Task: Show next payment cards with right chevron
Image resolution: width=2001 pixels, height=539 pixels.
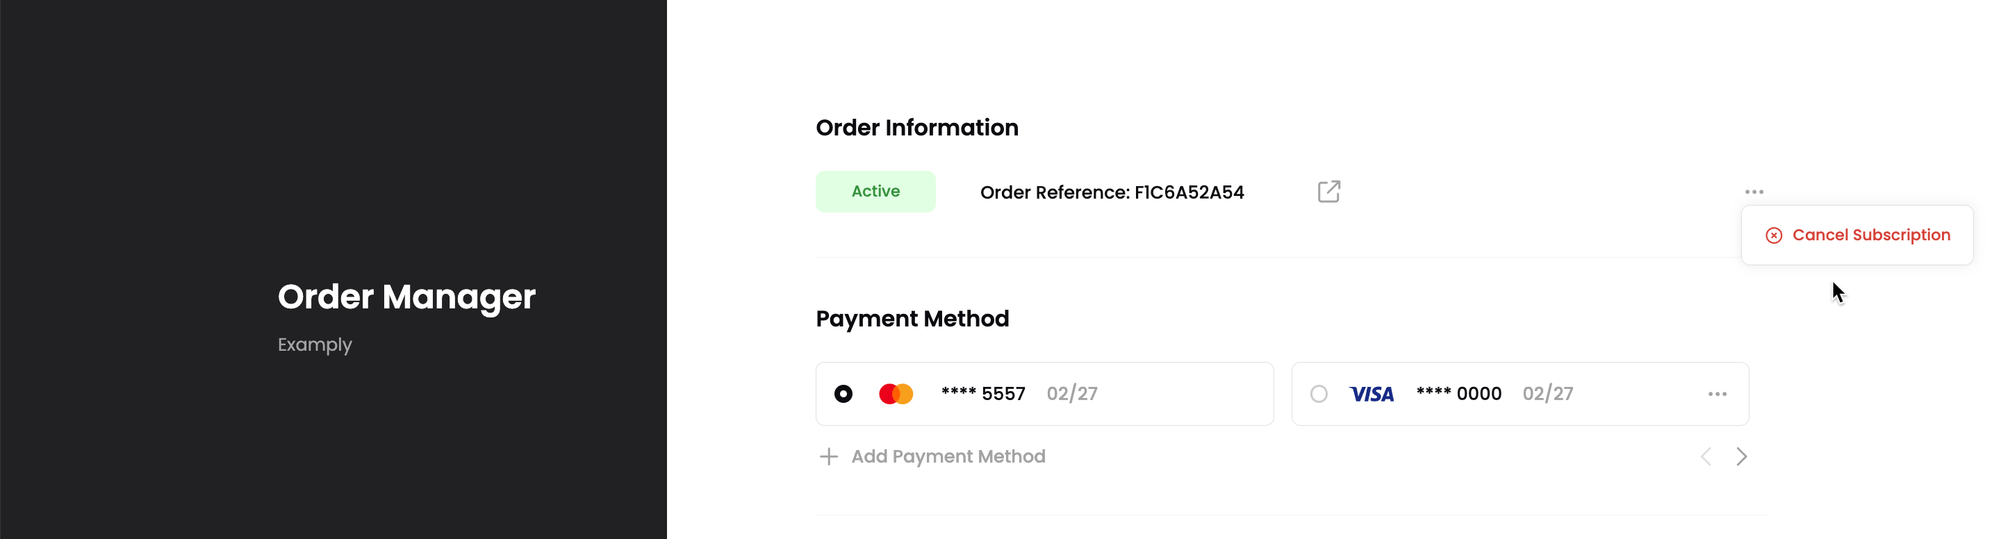Action: point(1740,456)
